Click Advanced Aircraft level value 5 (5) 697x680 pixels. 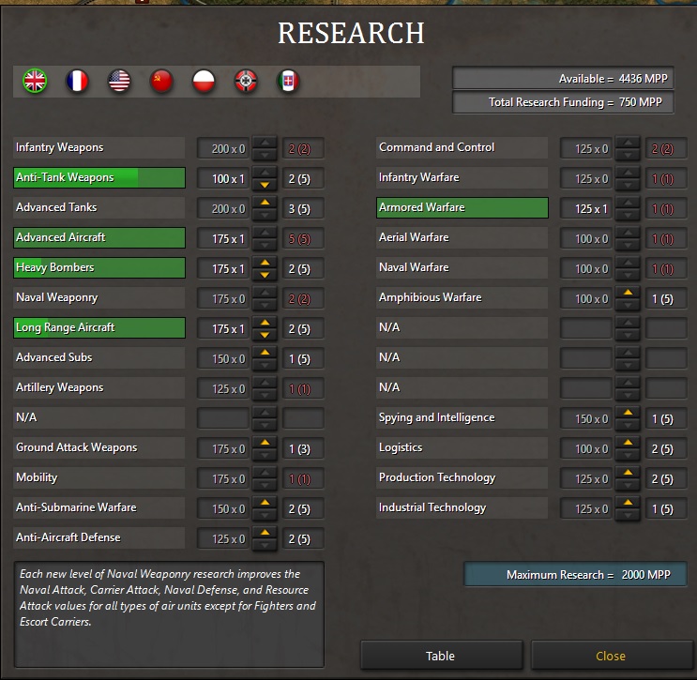(x=303, y=238)
